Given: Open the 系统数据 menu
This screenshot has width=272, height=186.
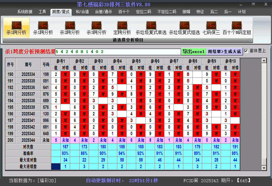Looking at the screenshot, I should (x=24, y=12).
